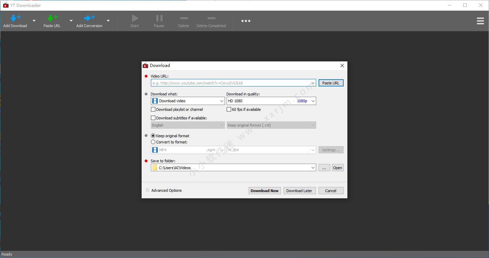Click the Cancel button
The height and width of the screenshot is (258, 489).
coord(331,191)
